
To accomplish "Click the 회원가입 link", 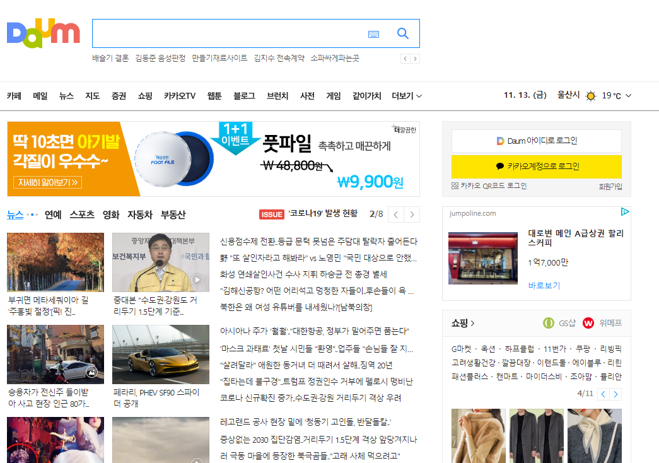I will 610,186.
